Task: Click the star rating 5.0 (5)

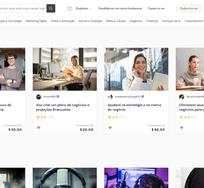Action: (45, 117)
